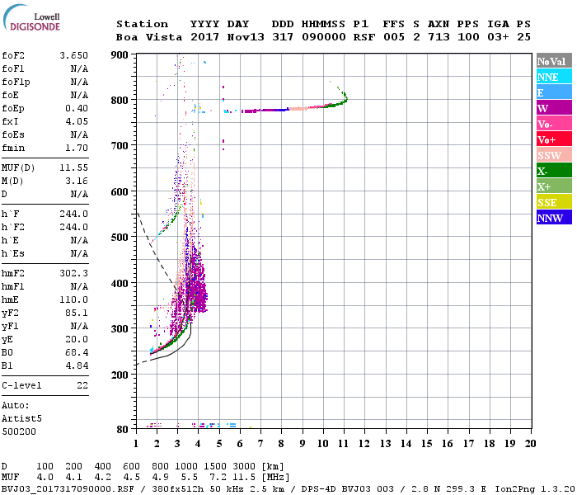Click the Lowell Digisonde logo
This screenshot has height=495, width=577.
tap(31, 17)
